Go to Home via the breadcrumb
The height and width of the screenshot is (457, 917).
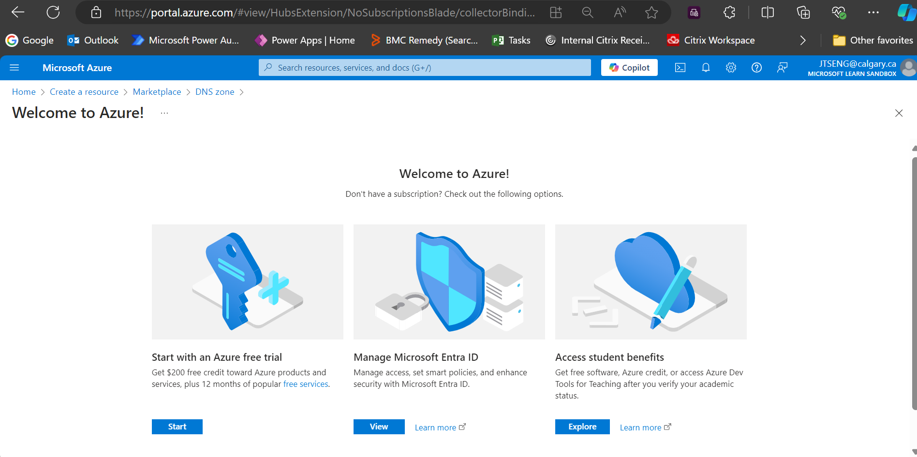point(24,91)
